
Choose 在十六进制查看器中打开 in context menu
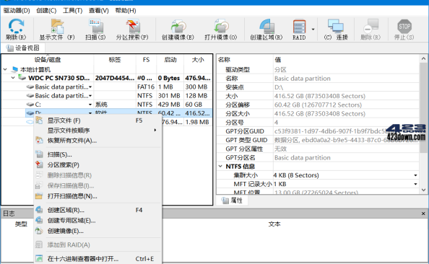pyautogui.click(x=98, y=258)
